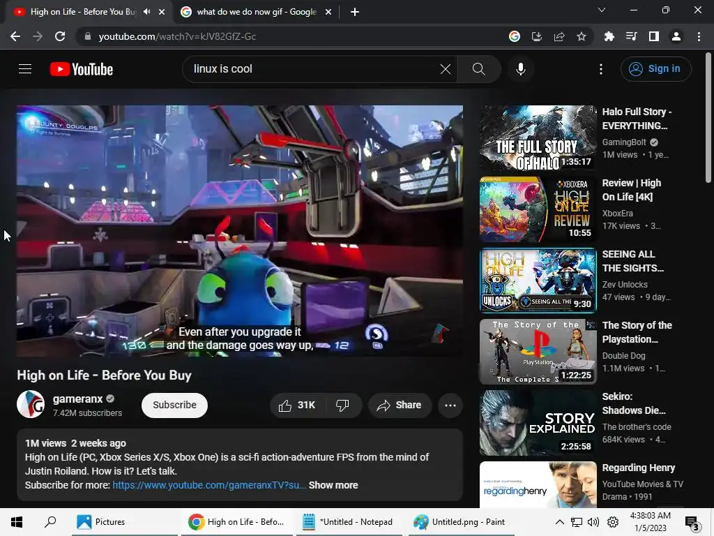This screenshot has width=714, height=536.
Task: Click the Google icon in address bar
Action: [x=515, y=36]
